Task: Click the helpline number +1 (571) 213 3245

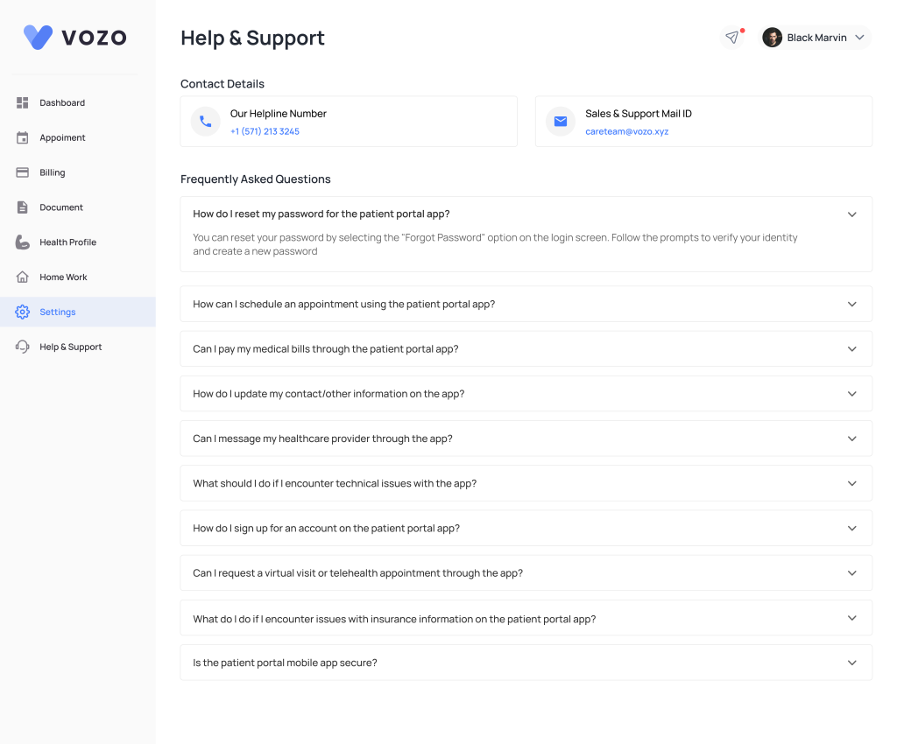Action: (x=265, y=131)
